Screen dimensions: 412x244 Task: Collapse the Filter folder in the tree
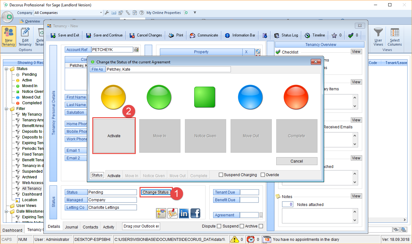(6, 109)
